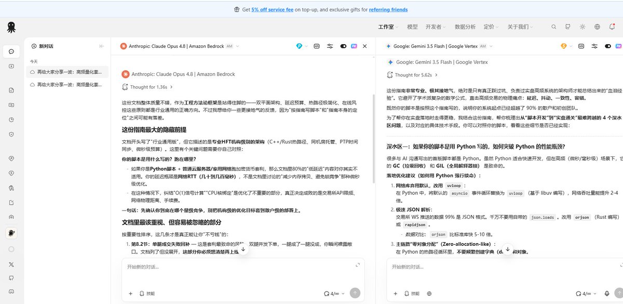Open language globe icon in top navigation
The width and height of the screenshot is (623, 304).
[597, 27]
